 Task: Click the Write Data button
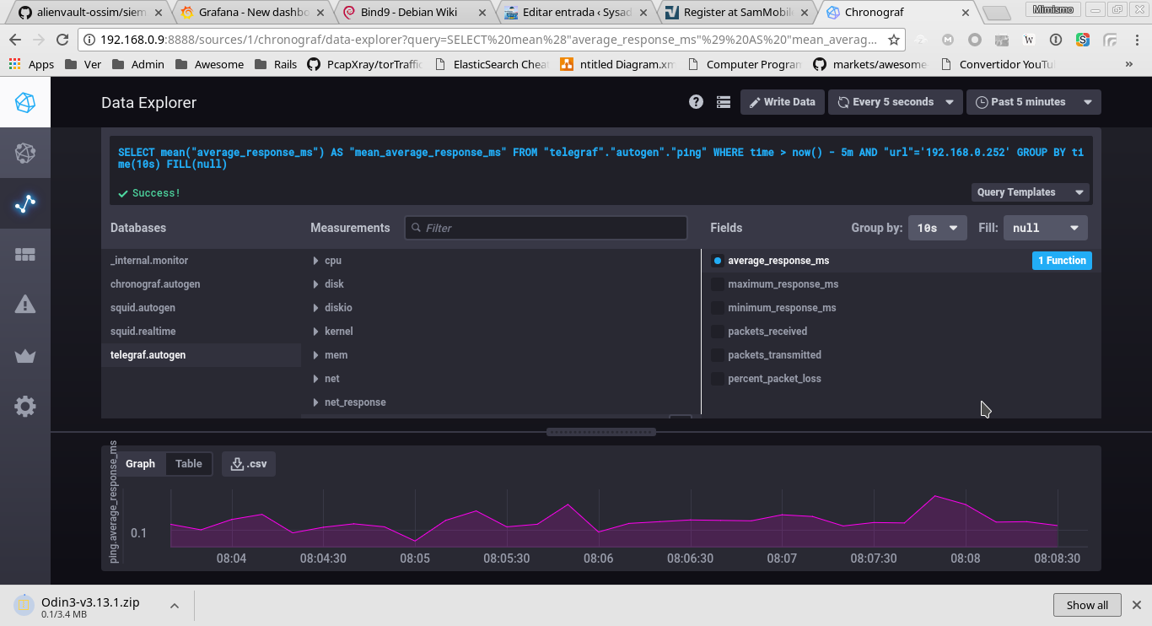(x=782, y=101)
